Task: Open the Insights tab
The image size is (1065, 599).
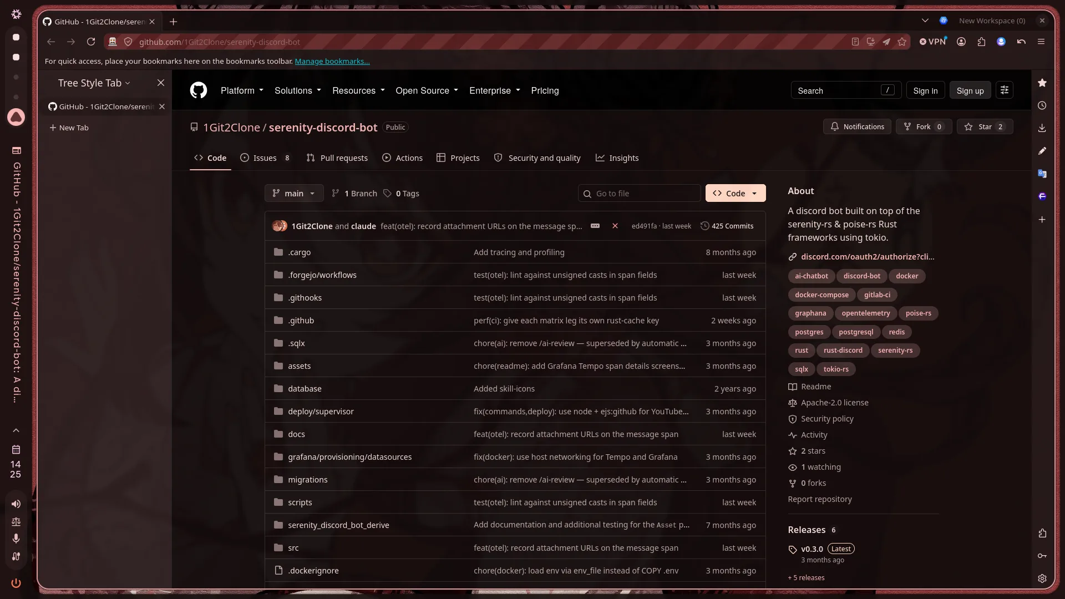Action: pyautogui.click(x=617, y=158)
